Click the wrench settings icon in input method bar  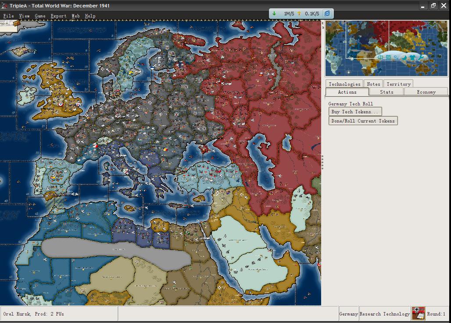pyautogui.click(x=420, y=57)
